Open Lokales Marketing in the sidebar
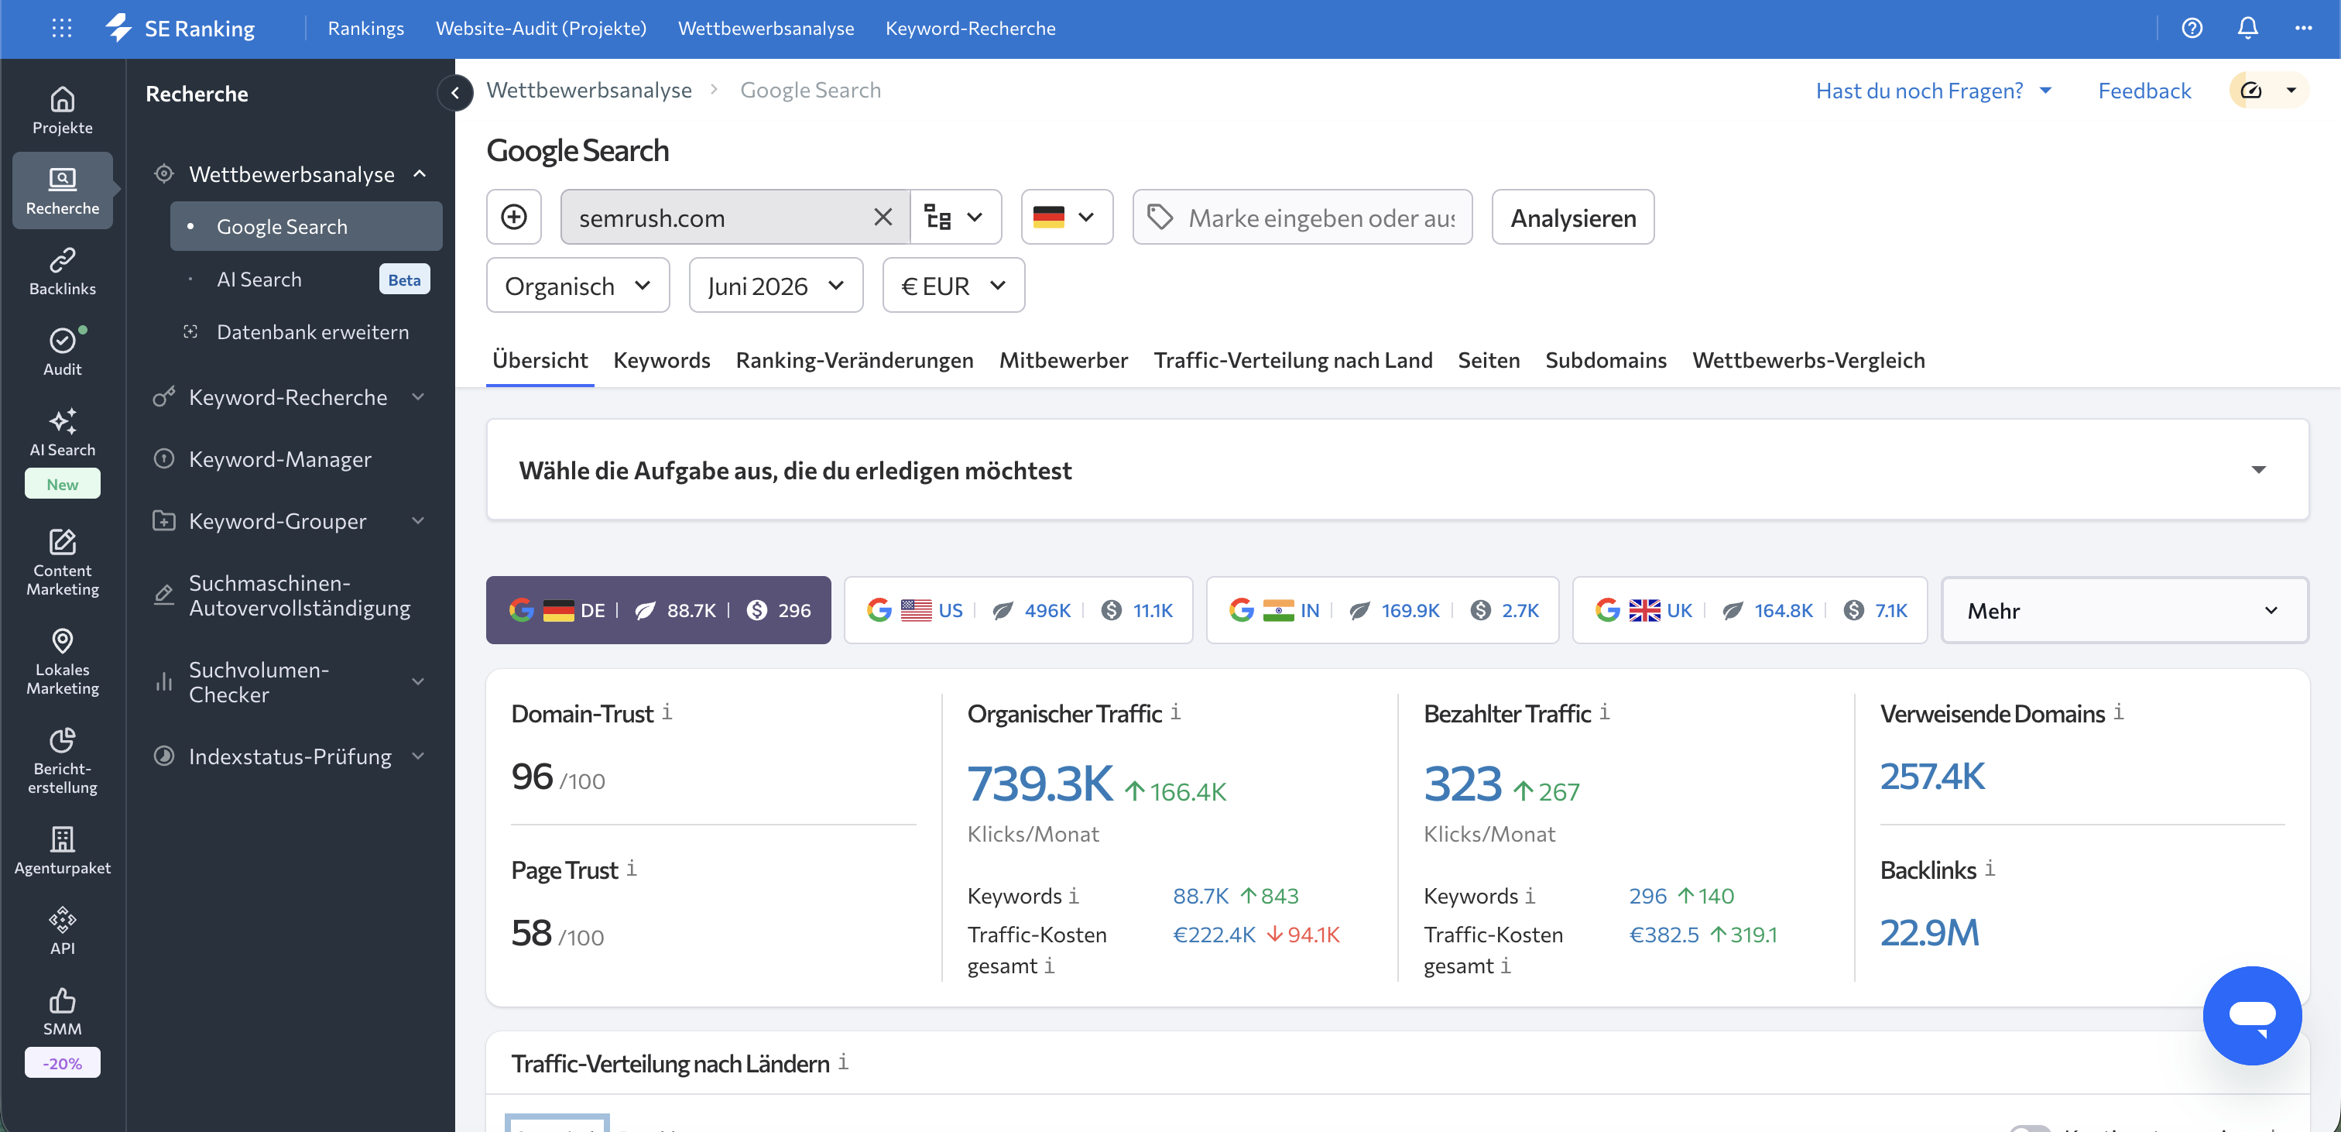Image resolution: width=2341 pixels, height=1132 pixels. pos(63,662)
